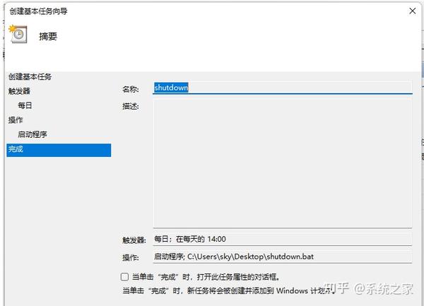Click the 操作: label beside the shutdown.bat path
The height and width of the screenshot is (306, 424).
131,258
